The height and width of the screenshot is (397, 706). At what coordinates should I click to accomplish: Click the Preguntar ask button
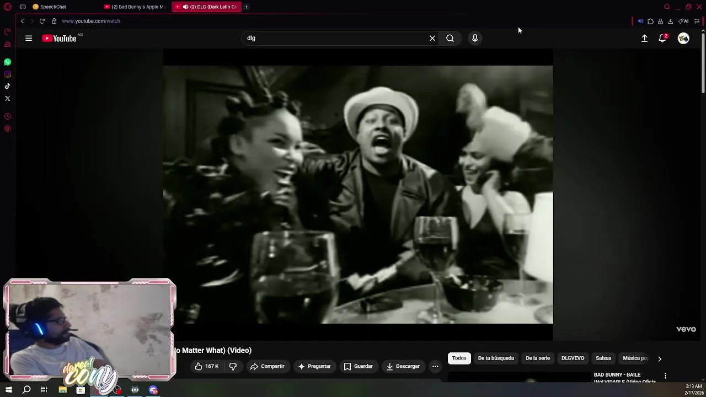(314, 366)
